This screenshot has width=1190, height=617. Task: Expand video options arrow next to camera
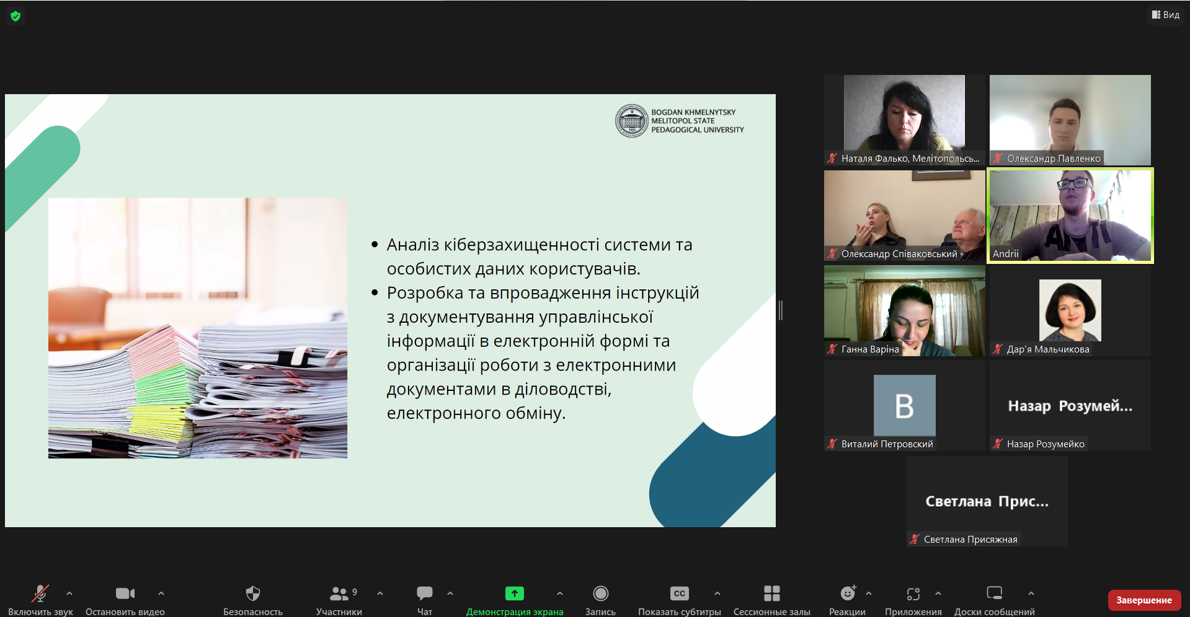coord(161,593)
